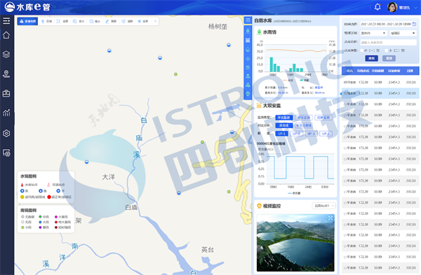Click the reset button beside search

(389, 58)
